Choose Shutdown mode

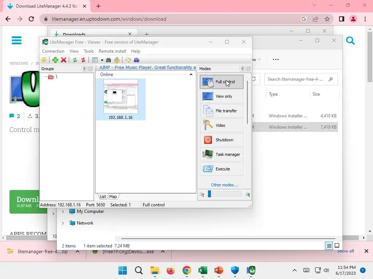tap(222, 140)
